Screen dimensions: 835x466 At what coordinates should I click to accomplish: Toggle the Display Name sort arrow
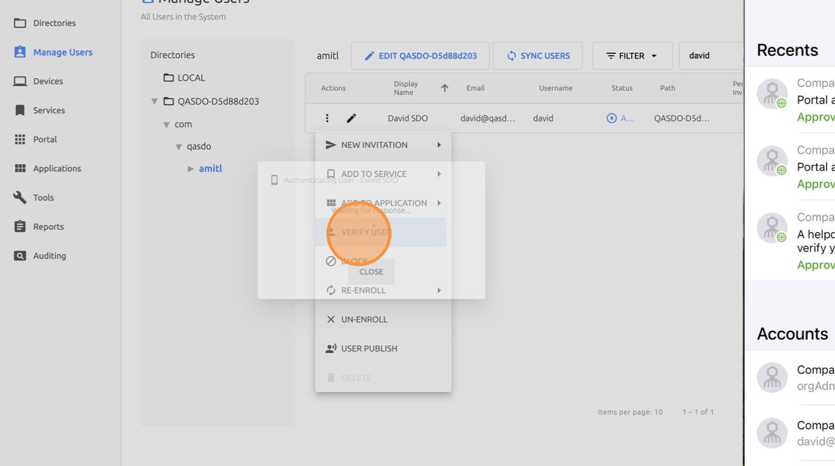pyautogui.click(x=445, y=88)
